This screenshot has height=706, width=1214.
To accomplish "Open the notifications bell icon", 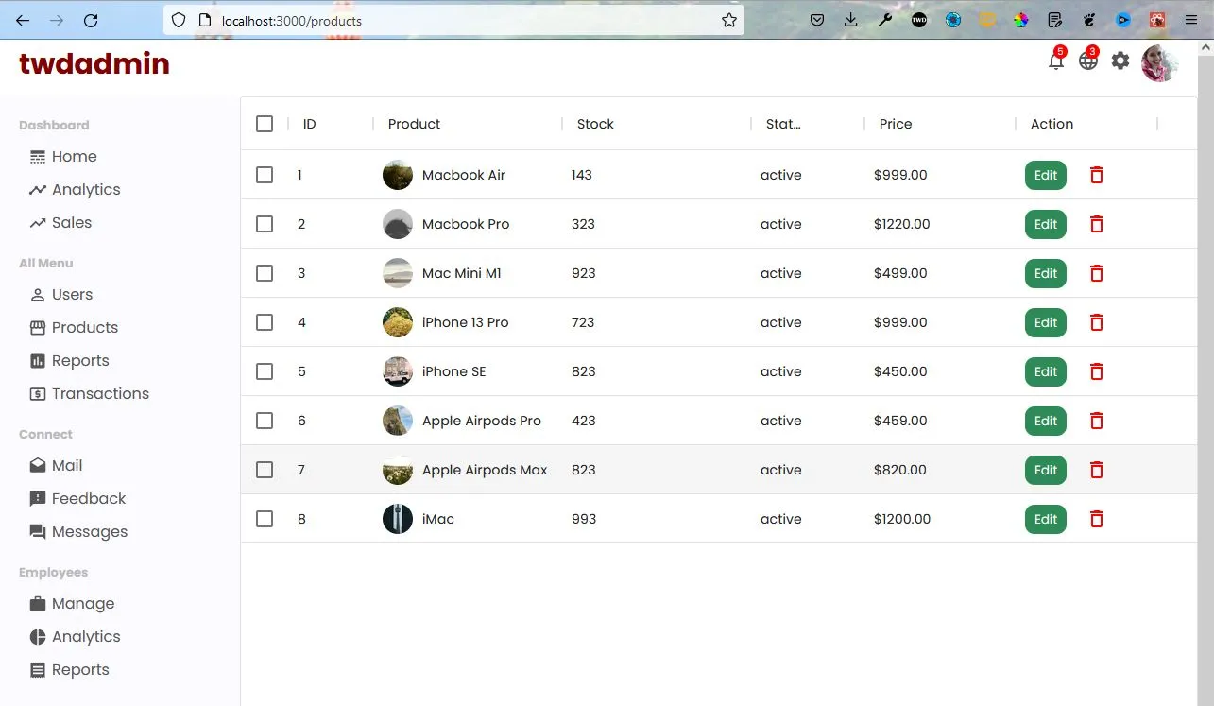I will click(1056, 61).
